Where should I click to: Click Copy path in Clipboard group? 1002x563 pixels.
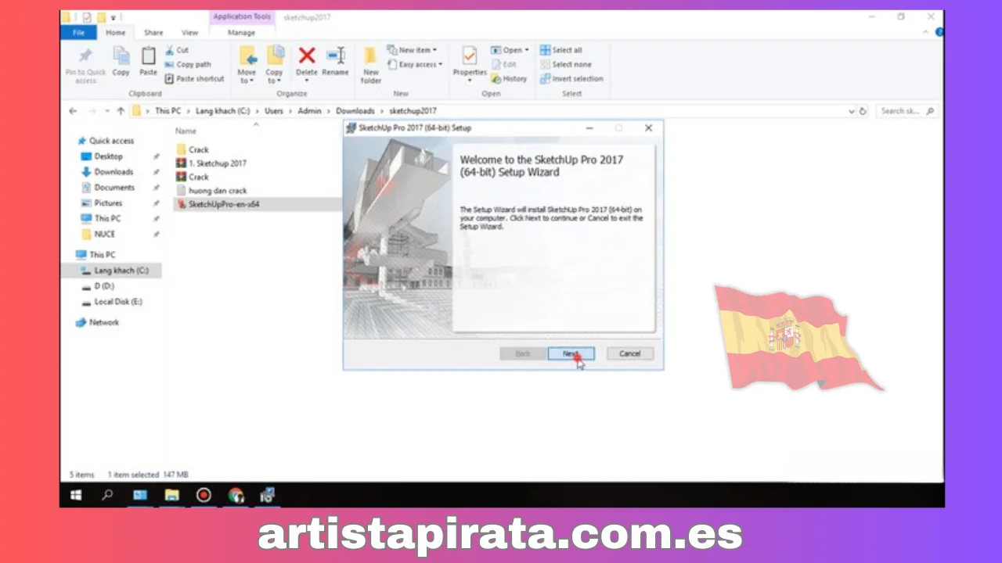[x=188, y=64]
